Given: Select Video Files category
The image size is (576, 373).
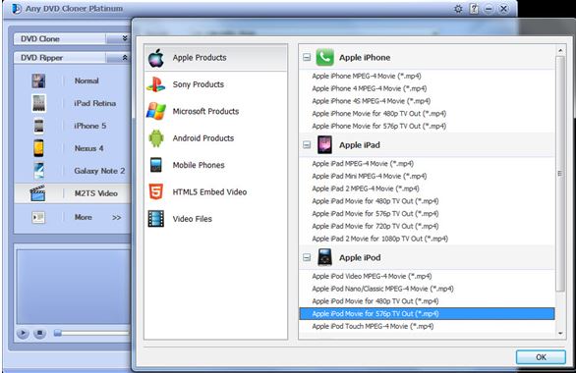Looking at the screenshot, I should click(215, 219).
